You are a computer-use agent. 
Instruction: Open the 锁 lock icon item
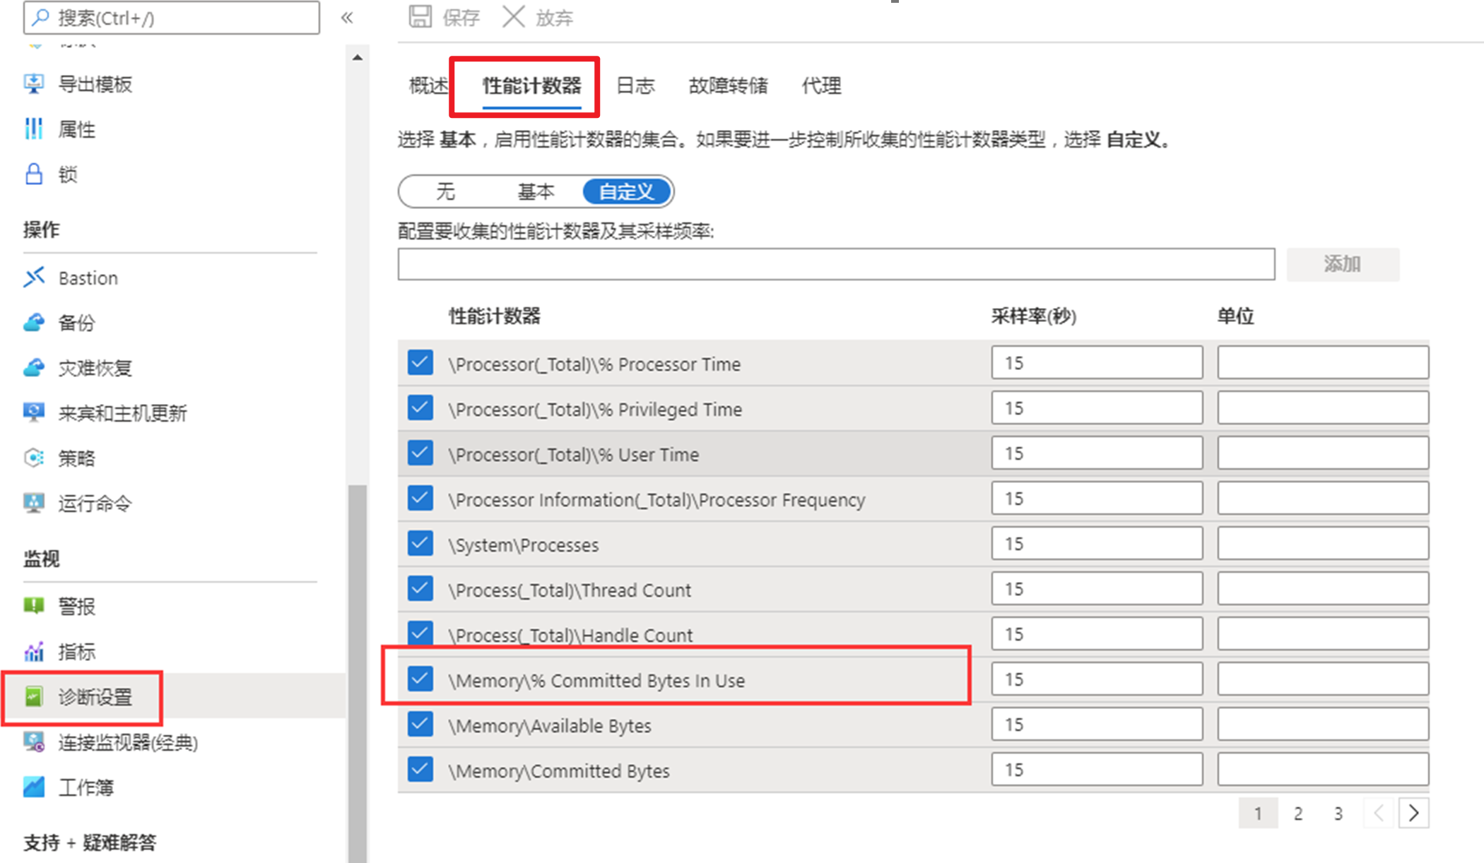coord(34,174)
